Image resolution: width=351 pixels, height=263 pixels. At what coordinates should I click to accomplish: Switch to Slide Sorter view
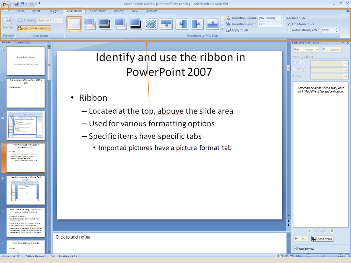click(286, 256)
